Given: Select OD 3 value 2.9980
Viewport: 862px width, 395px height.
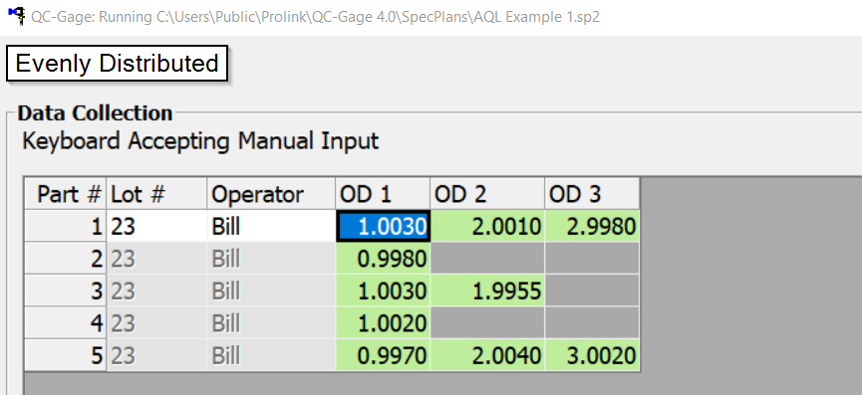Looking at the screenshot, I should 592,226.
